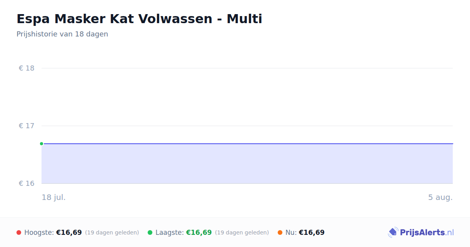This screenshot has height=247, width=470.
Task: Click the 19 dagen geleden text after Hoogste
Action: [112, 232]
